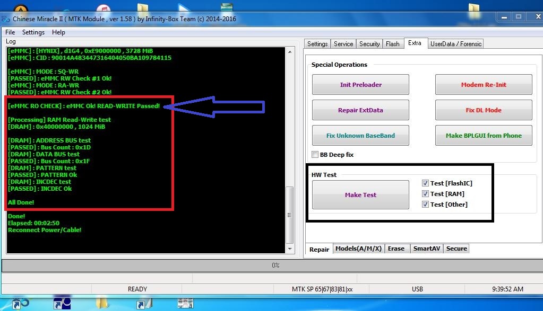This screenshot has height=311, width=543.
Task: Click 'Elapsed: 00:02:50' log line
Action: (33, 223)
